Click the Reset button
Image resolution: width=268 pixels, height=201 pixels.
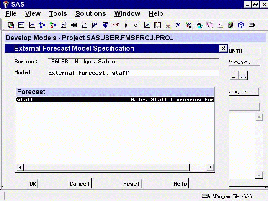[x=132, y=184]
